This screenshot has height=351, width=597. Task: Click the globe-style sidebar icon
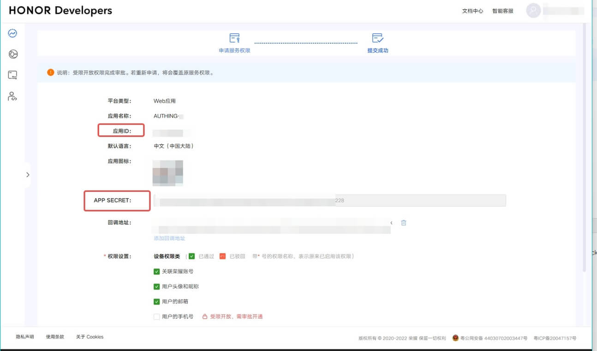pos(13,54)
